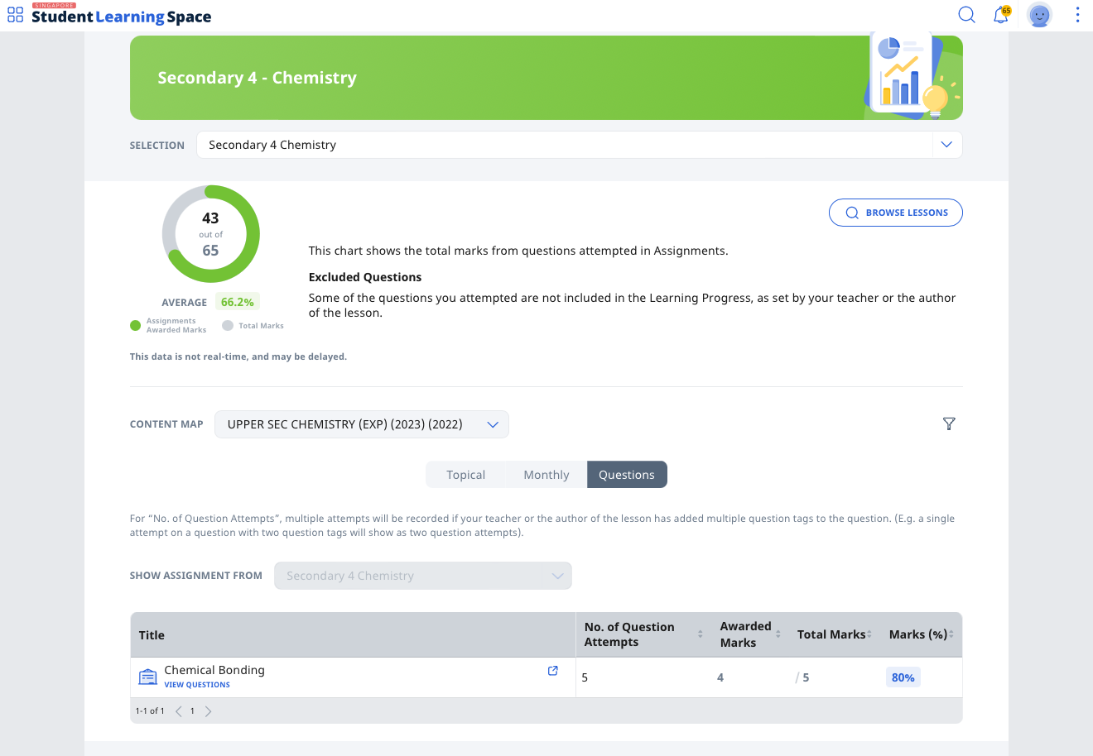Sort by No. of Question Attempts

701,634
